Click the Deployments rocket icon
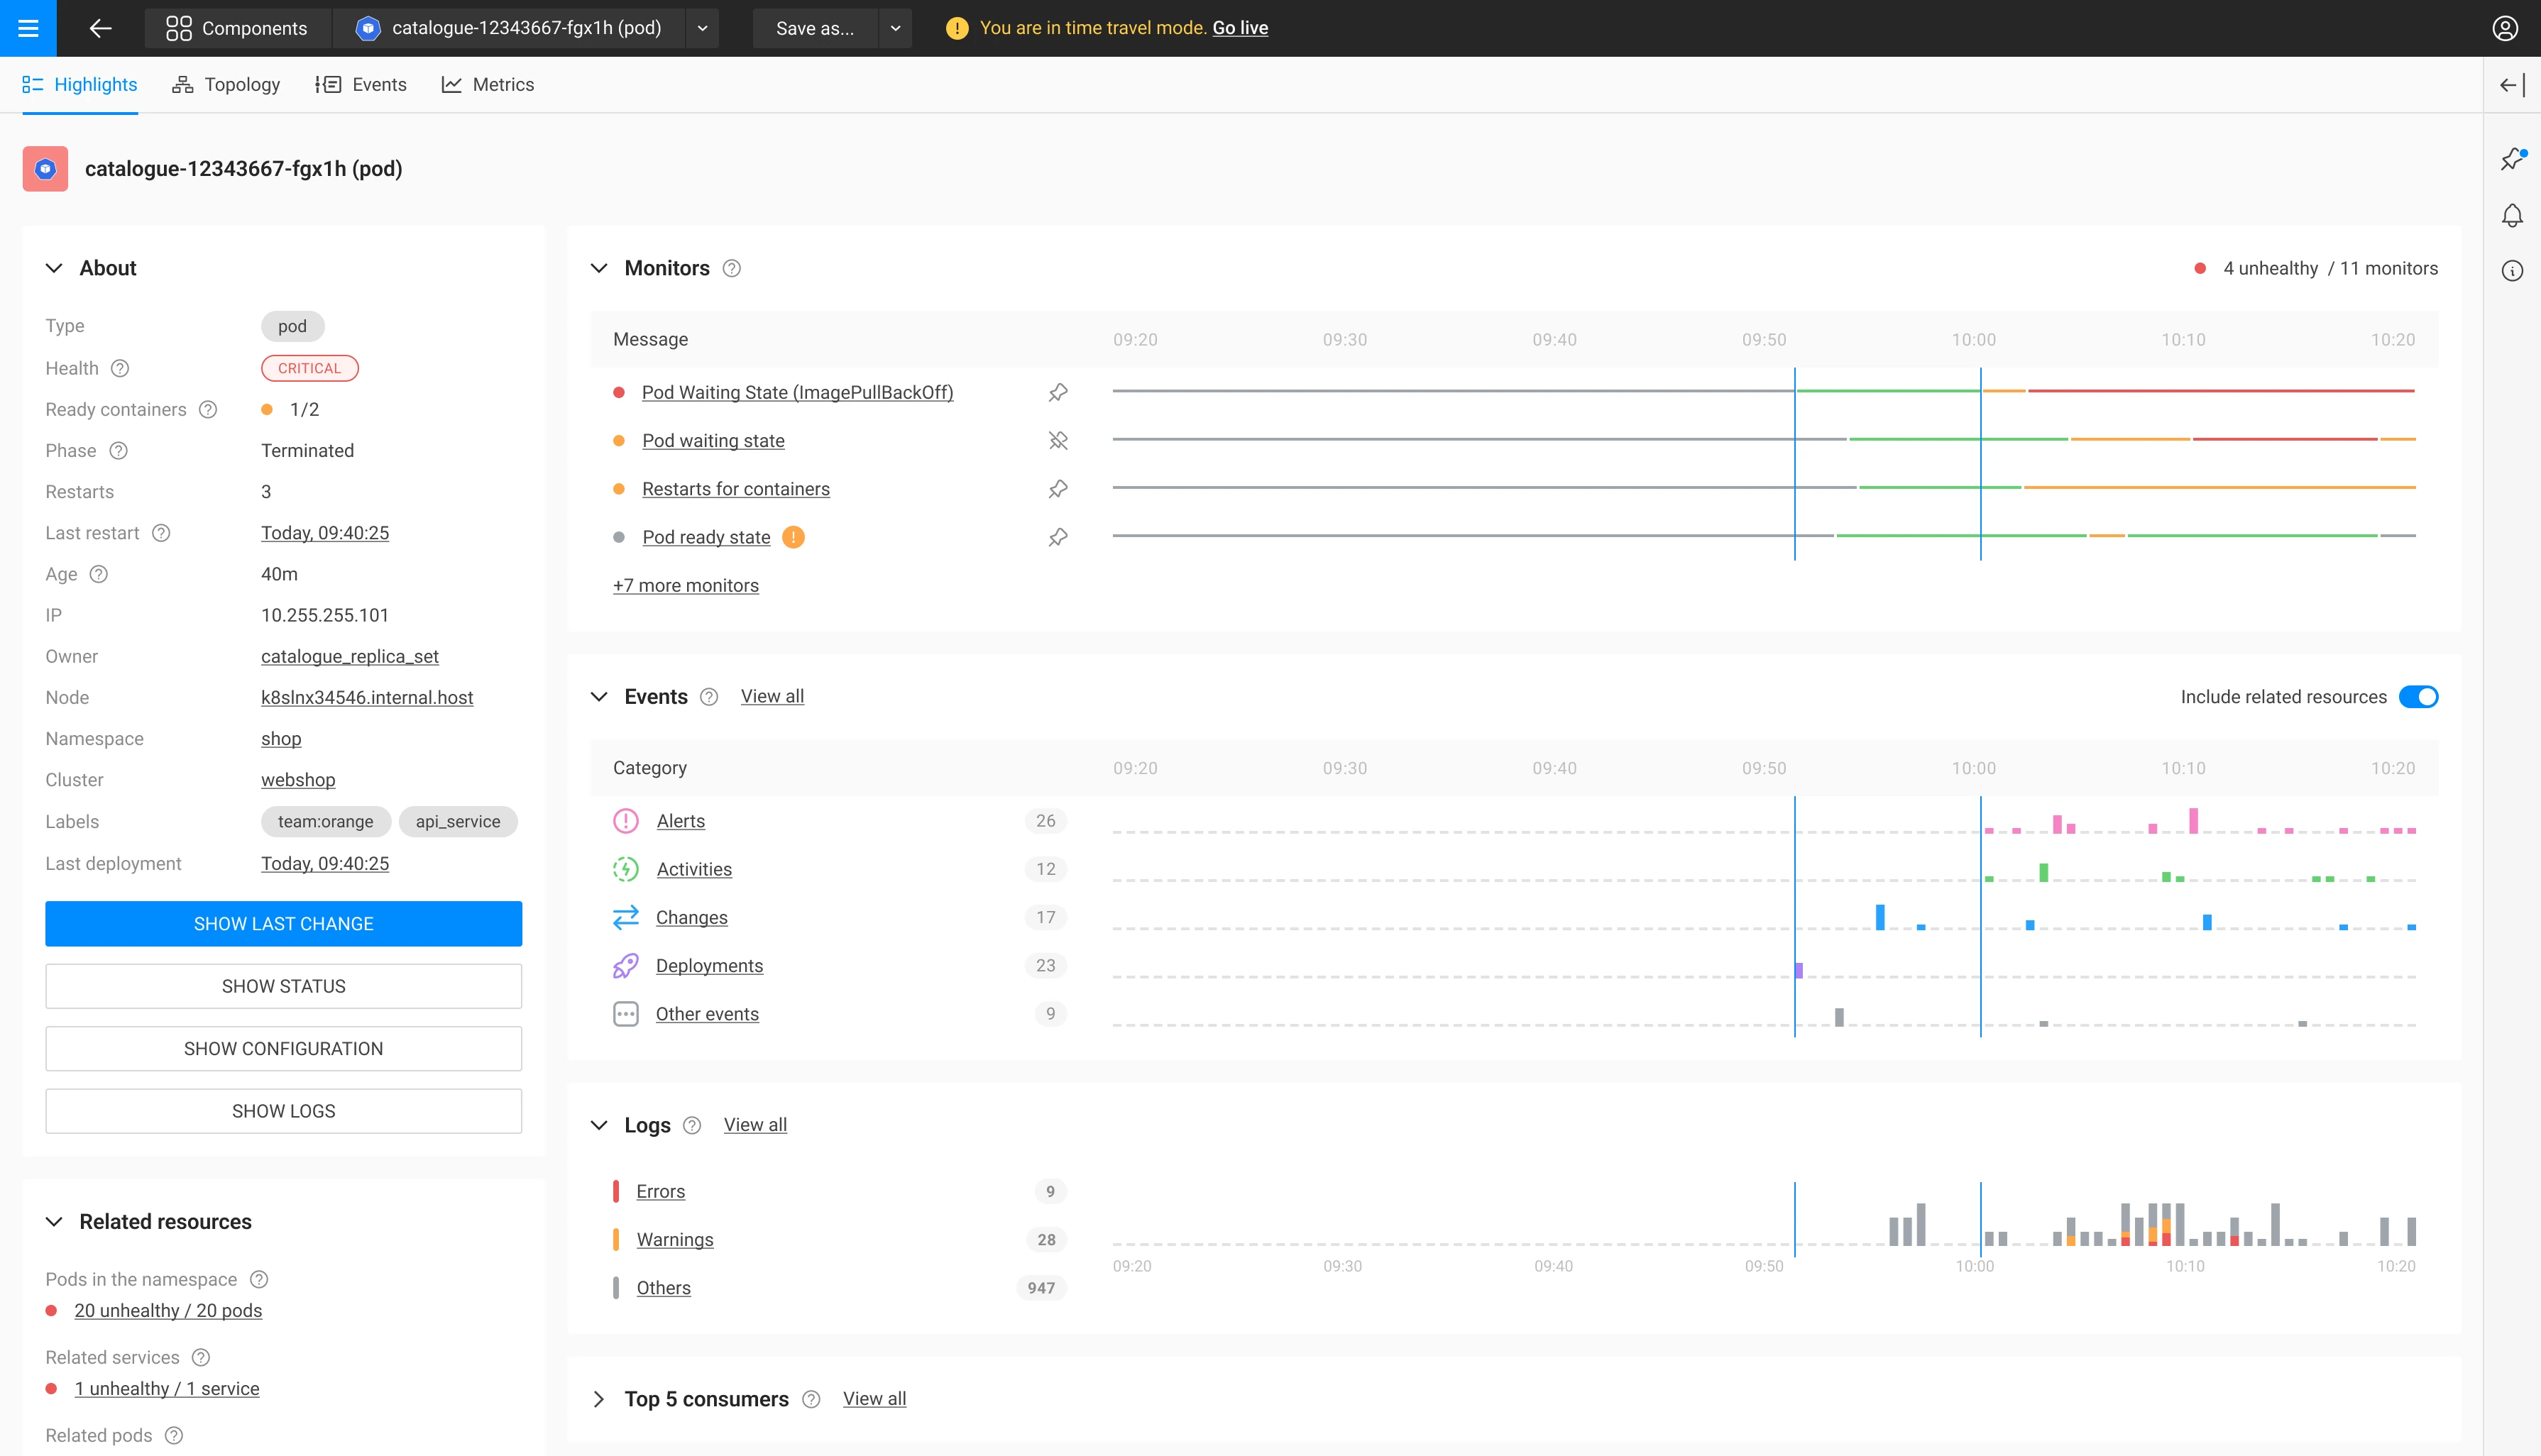Viewport: 2541px width, 1456px height. tap(626, 965)
